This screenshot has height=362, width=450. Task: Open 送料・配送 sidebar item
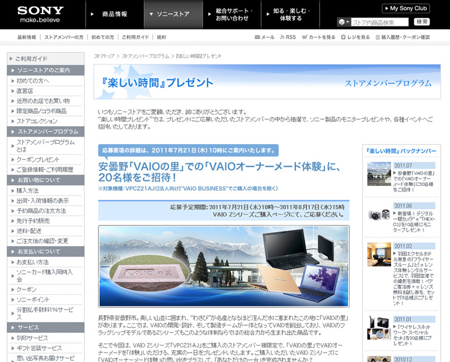point(29,231)
